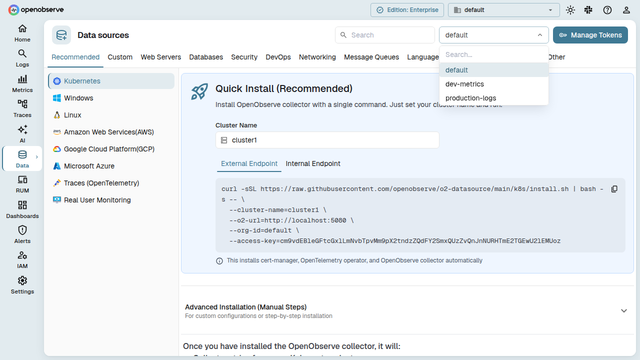640x360 pixels.
Task: Copy the install command to clipboard
Action: click(x=615, y=189)
